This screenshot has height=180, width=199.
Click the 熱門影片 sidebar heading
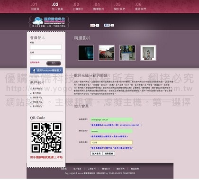tap(37, 82)
